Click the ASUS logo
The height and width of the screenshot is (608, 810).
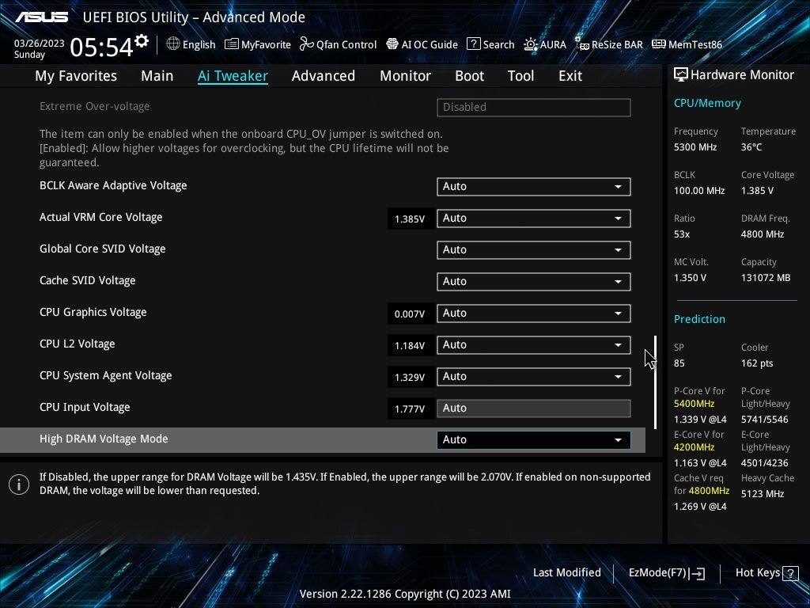(41, 17)
